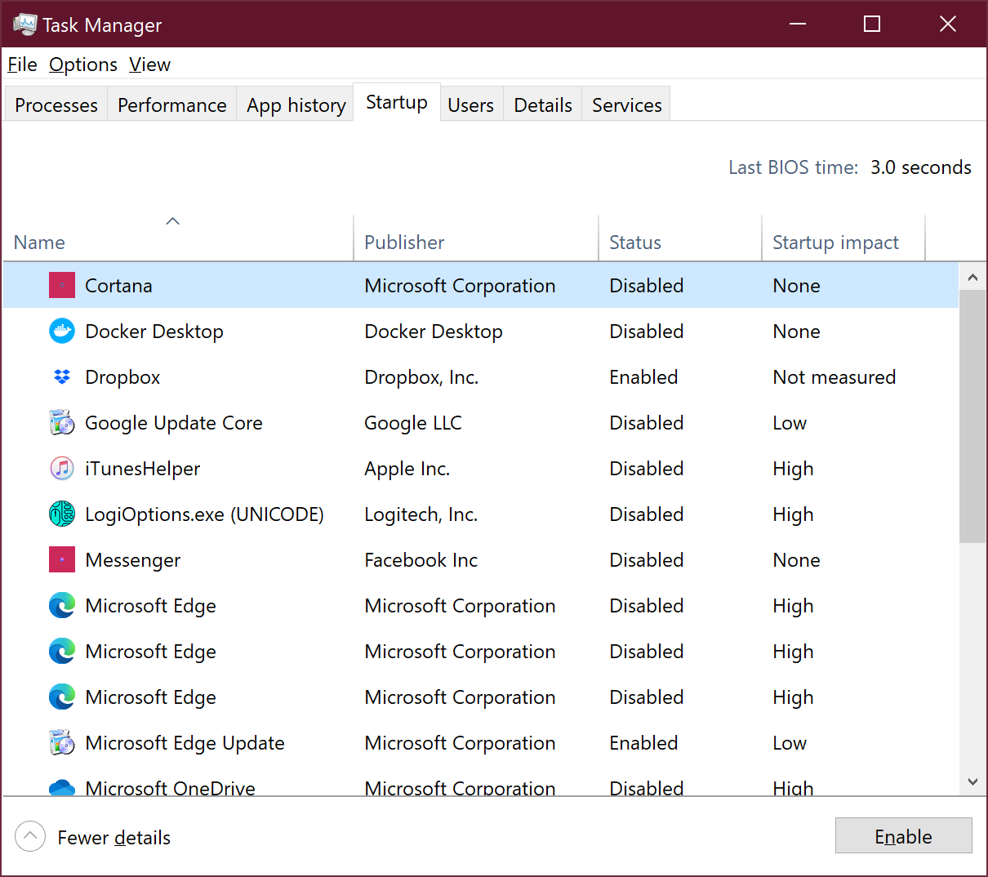Click the Dropbox logo icon
Screen dimensions: 988x877
62,377
